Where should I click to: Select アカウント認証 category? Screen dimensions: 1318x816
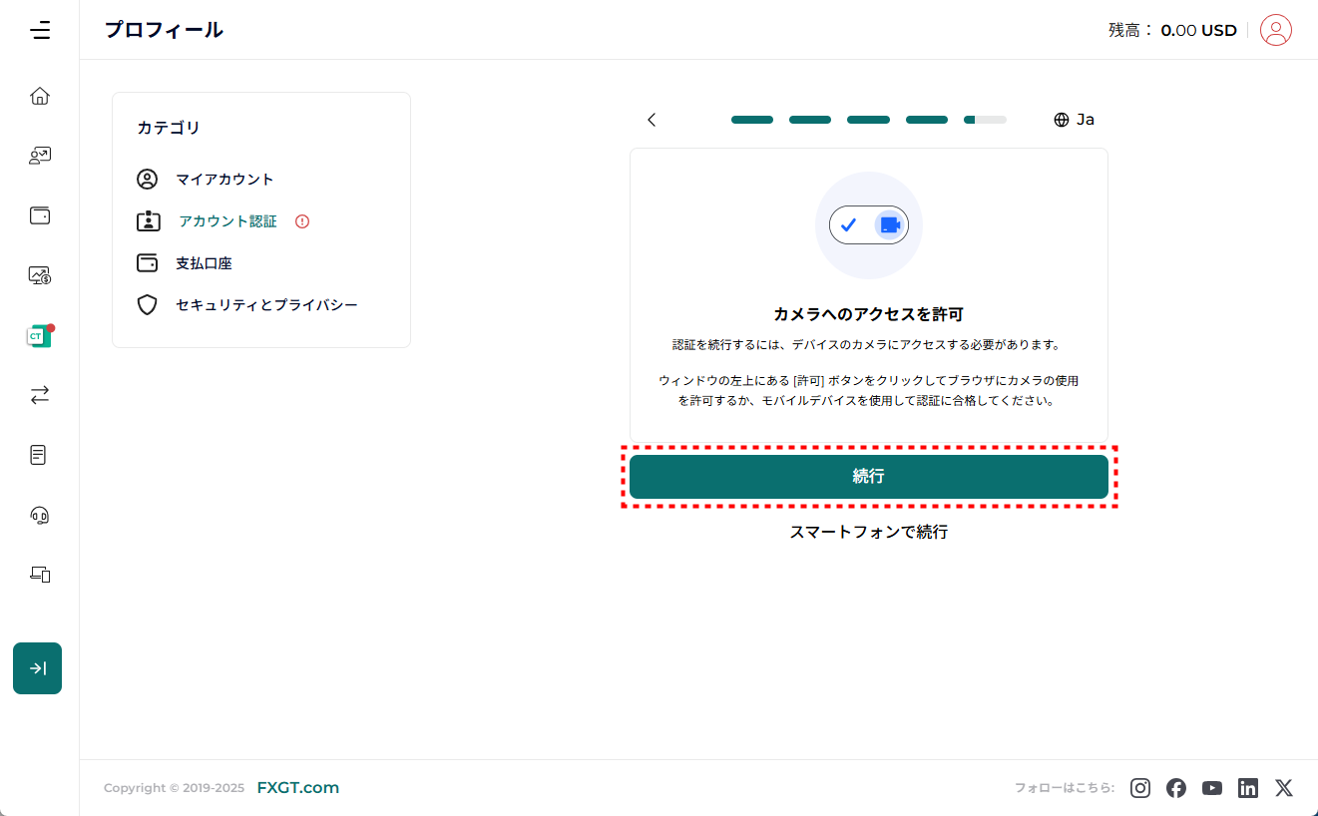click(x=227, y=221)
